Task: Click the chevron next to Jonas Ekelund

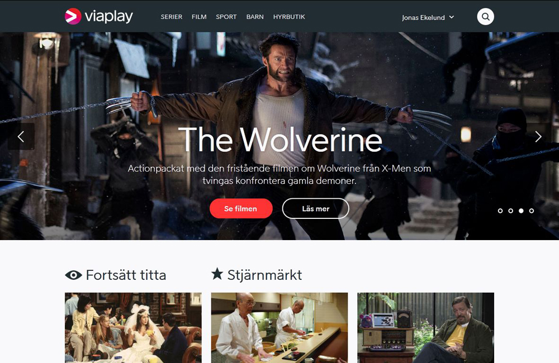Action: point(451,17)
